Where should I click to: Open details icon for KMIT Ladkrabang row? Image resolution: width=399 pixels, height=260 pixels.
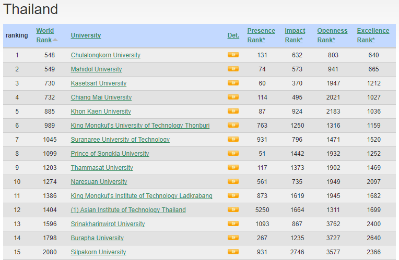click(x=233, y=195)
